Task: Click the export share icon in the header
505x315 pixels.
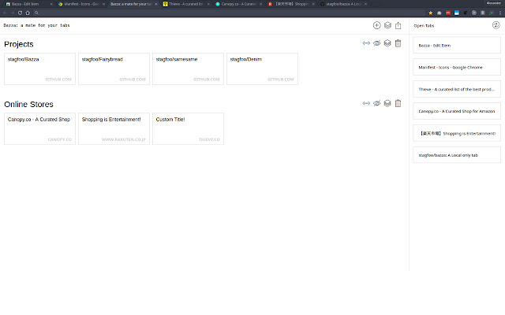Action: point(398,25)
